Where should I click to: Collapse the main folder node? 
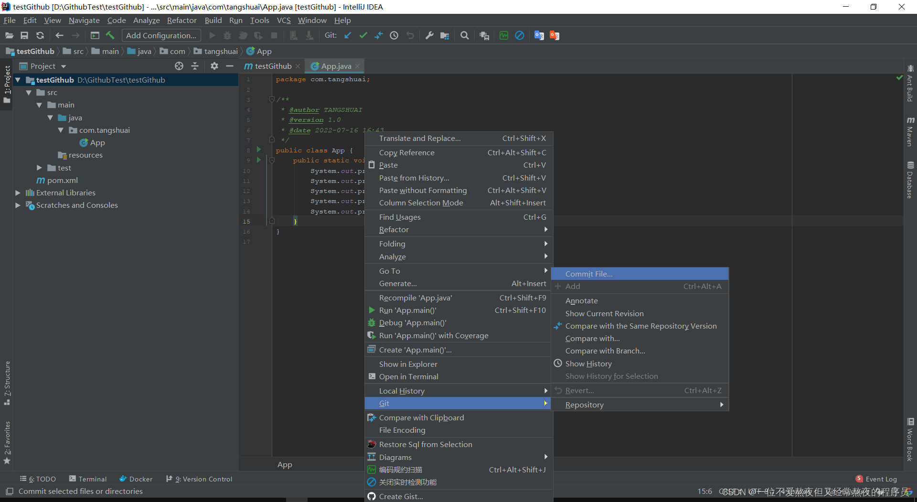pyautogui.click(x=39, y=105)
